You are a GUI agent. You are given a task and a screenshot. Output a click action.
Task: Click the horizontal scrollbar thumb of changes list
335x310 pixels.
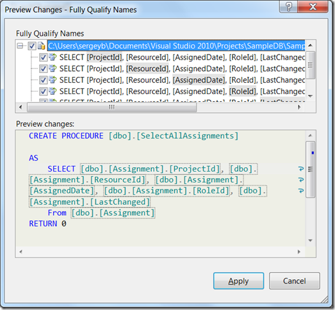tap(111, 107)
